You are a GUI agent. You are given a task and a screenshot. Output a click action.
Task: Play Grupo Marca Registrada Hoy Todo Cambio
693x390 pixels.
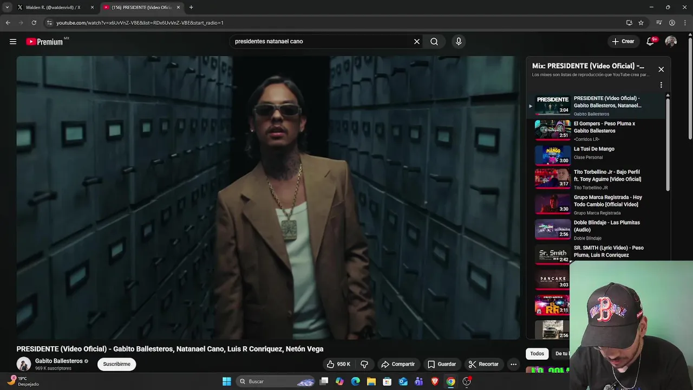tap(598, 205)
